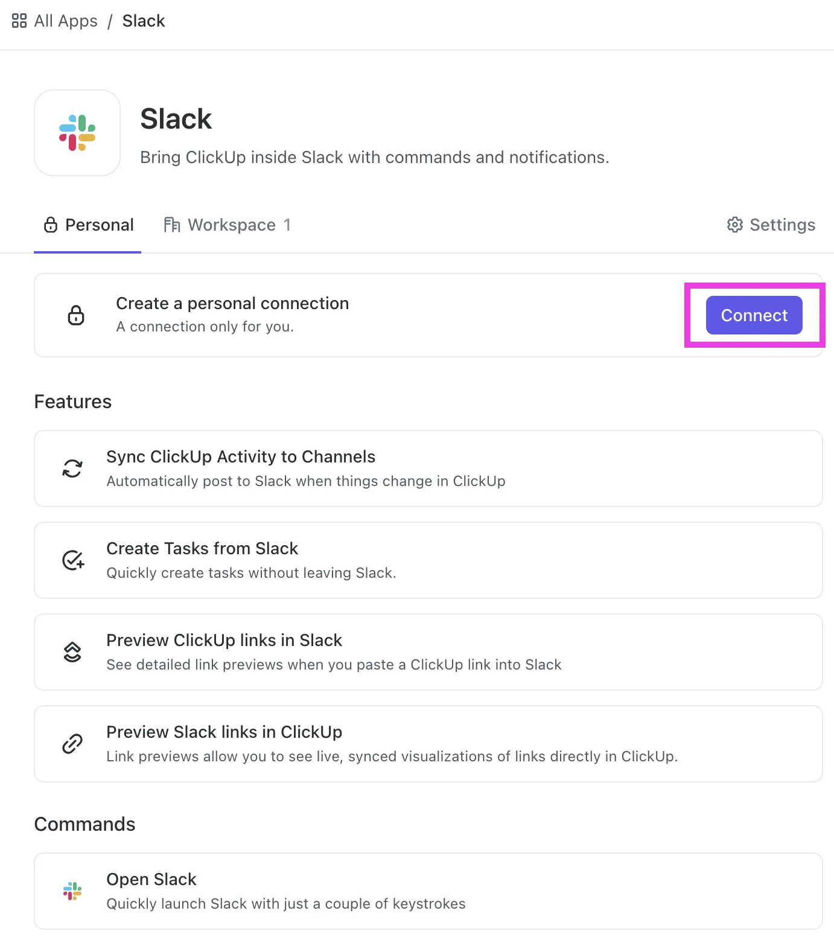The width and height of the screenshot is (834, 937).
Task: Click the Settings gear icon
Action: [735, 225]
